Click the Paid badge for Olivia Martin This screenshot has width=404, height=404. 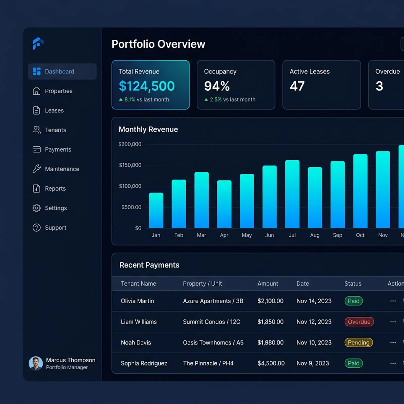[353, 301]
